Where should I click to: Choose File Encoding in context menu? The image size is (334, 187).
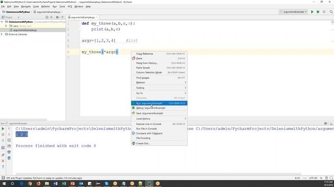(159, 138)
